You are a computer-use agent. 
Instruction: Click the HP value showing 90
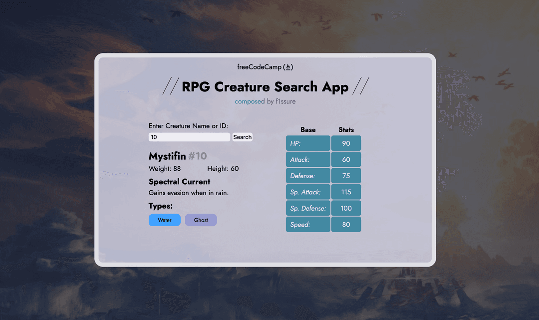[x=346, y=143]
